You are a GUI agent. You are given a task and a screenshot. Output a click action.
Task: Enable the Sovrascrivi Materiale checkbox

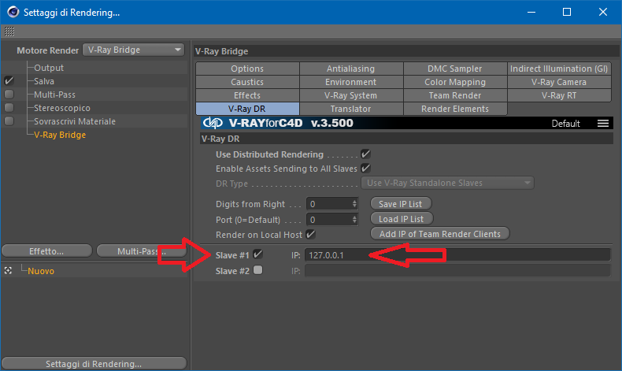coord(9,121)
